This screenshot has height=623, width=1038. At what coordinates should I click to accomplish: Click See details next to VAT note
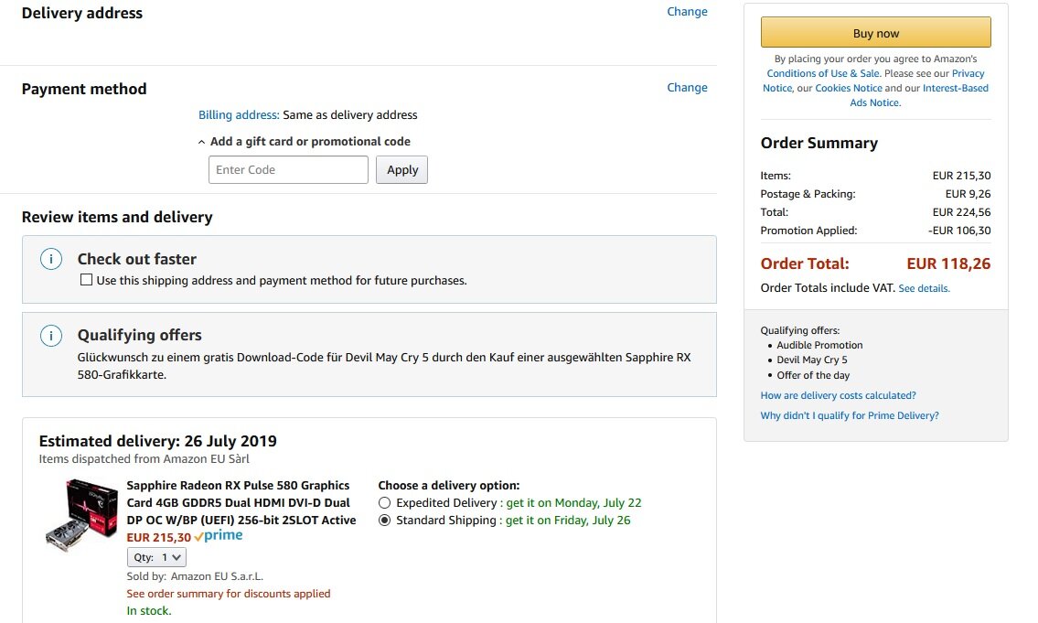point(924,288)
